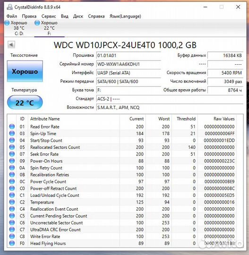
Task: Click status orb for Current Pending Sector Count
Action: coord(12,216)
